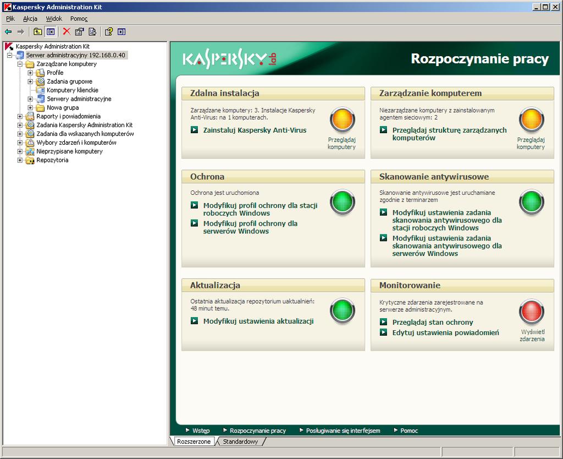Click the green status light in Ochrona
This screenshot has width=563, height=459.
point(343,201)
